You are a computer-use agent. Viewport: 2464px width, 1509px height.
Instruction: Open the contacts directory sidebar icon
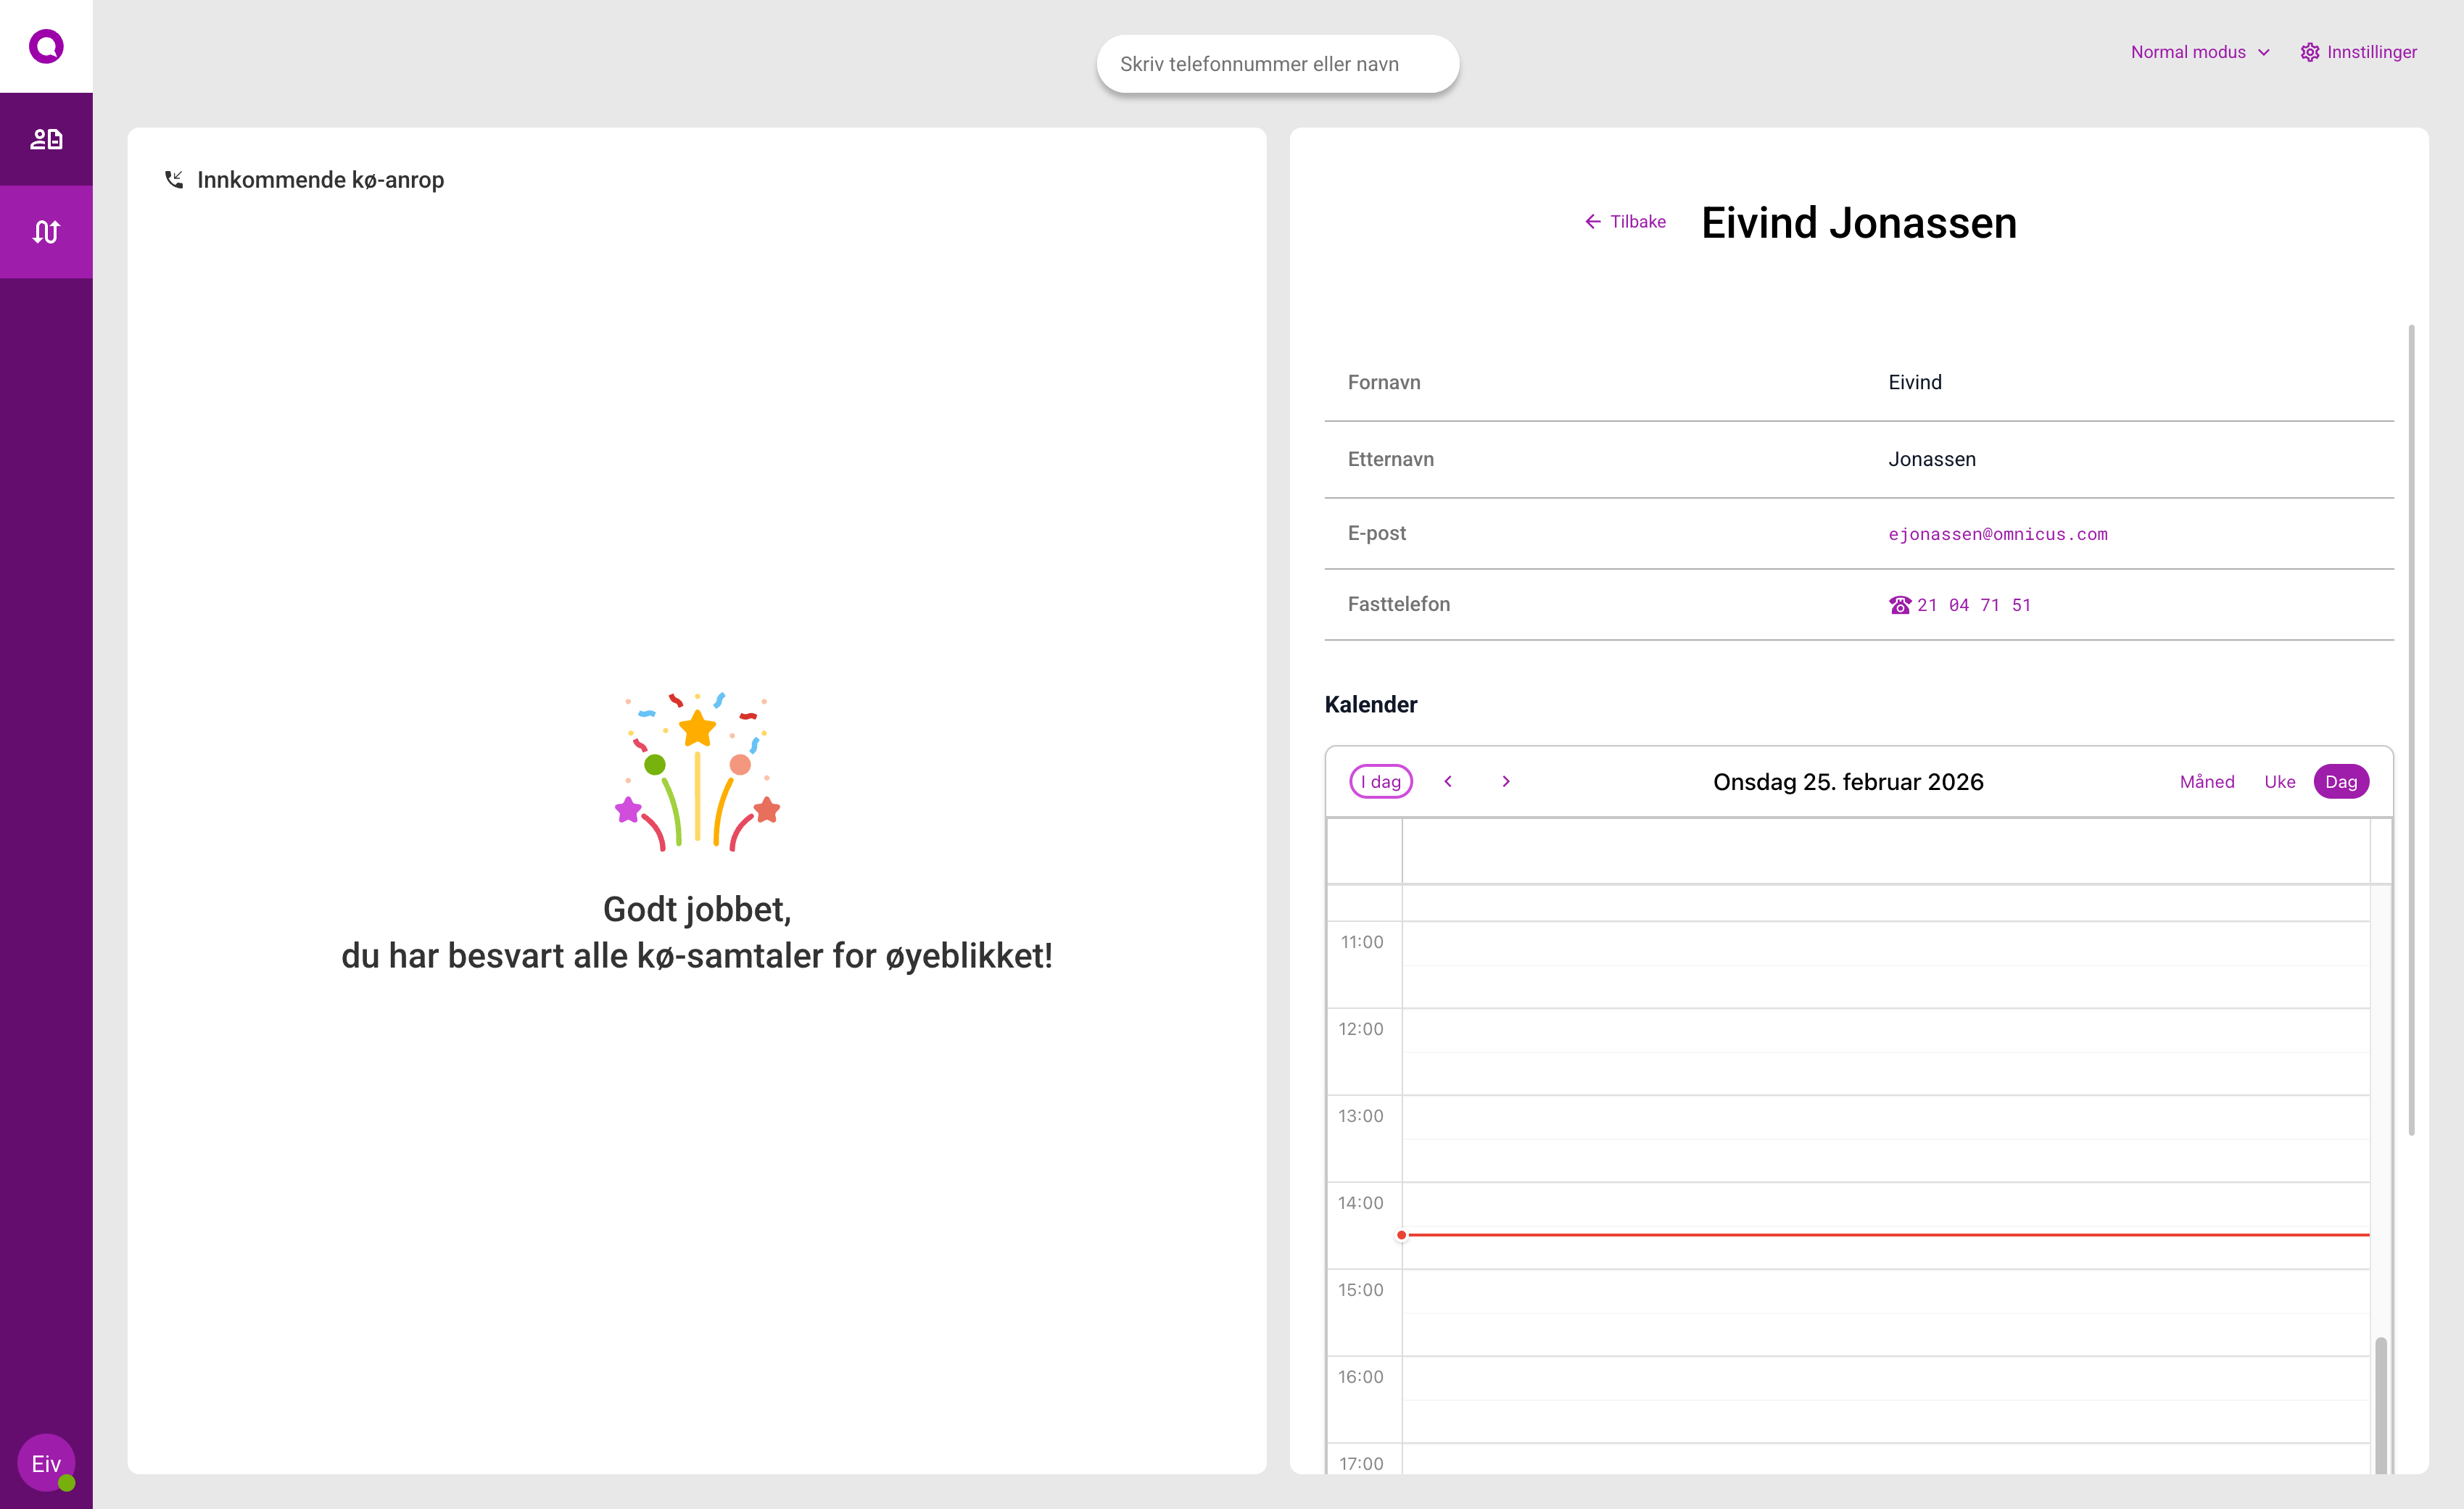point(46,139)
